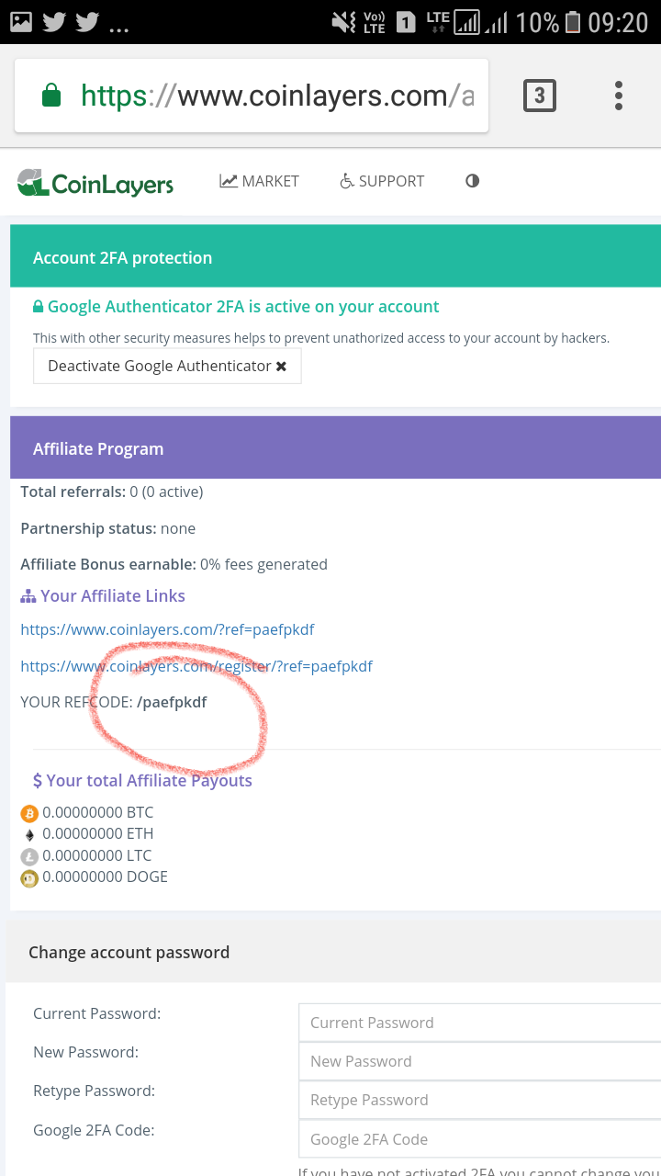
Task: Tap the green padlock security icon
Action: click(x=51, y=96)
